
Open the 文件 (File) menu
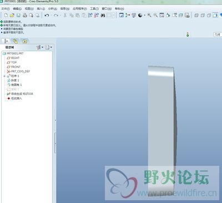tap(6, 9)
